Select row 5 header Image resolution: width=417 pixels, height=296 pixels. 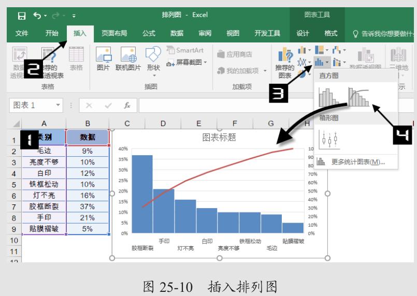pyautogui.click(x=14, y=185)
